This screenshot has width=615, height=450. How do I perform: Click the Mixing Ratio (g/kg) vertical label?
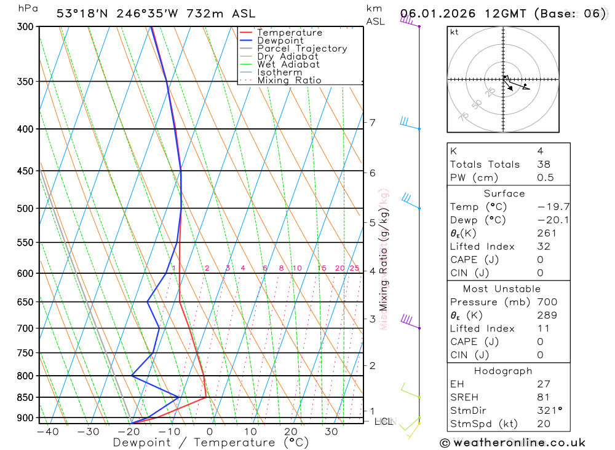384,260
